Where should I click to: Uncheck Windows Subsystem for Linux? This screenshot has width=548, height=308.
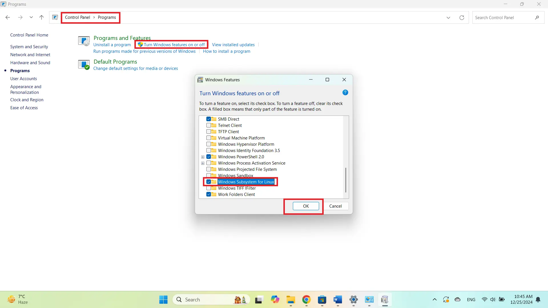coord(209,182)
